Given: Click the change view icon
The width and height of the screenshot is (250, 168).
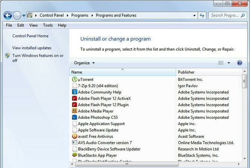Looking at the screenshot, I should tap(221, 63).
